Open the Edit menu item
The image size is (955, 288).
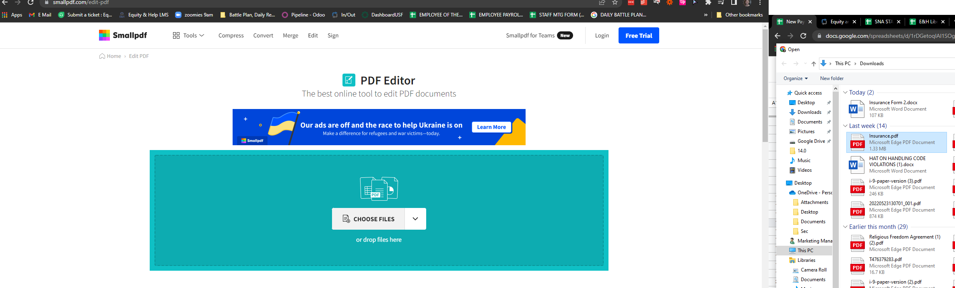click(x=313, y=35)
